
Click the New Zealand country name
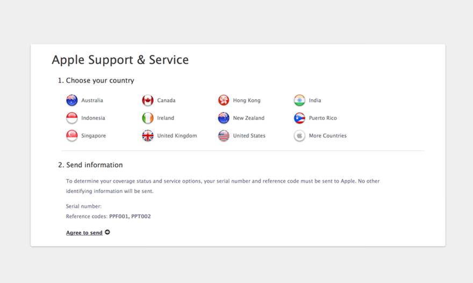tap(248, 118)
